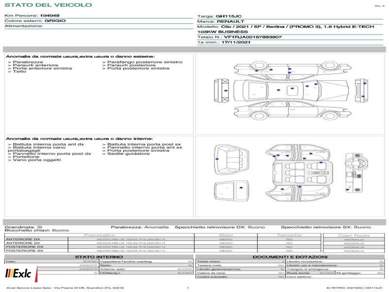Click 'Porta posteriore sinistra' in external anomalies

pyautogui.click(x=138, y=68)
